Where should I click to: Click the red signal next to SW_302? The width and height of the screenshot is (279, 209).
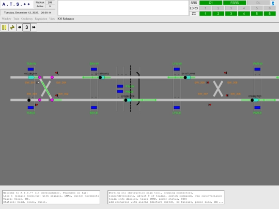pos(57,95)
